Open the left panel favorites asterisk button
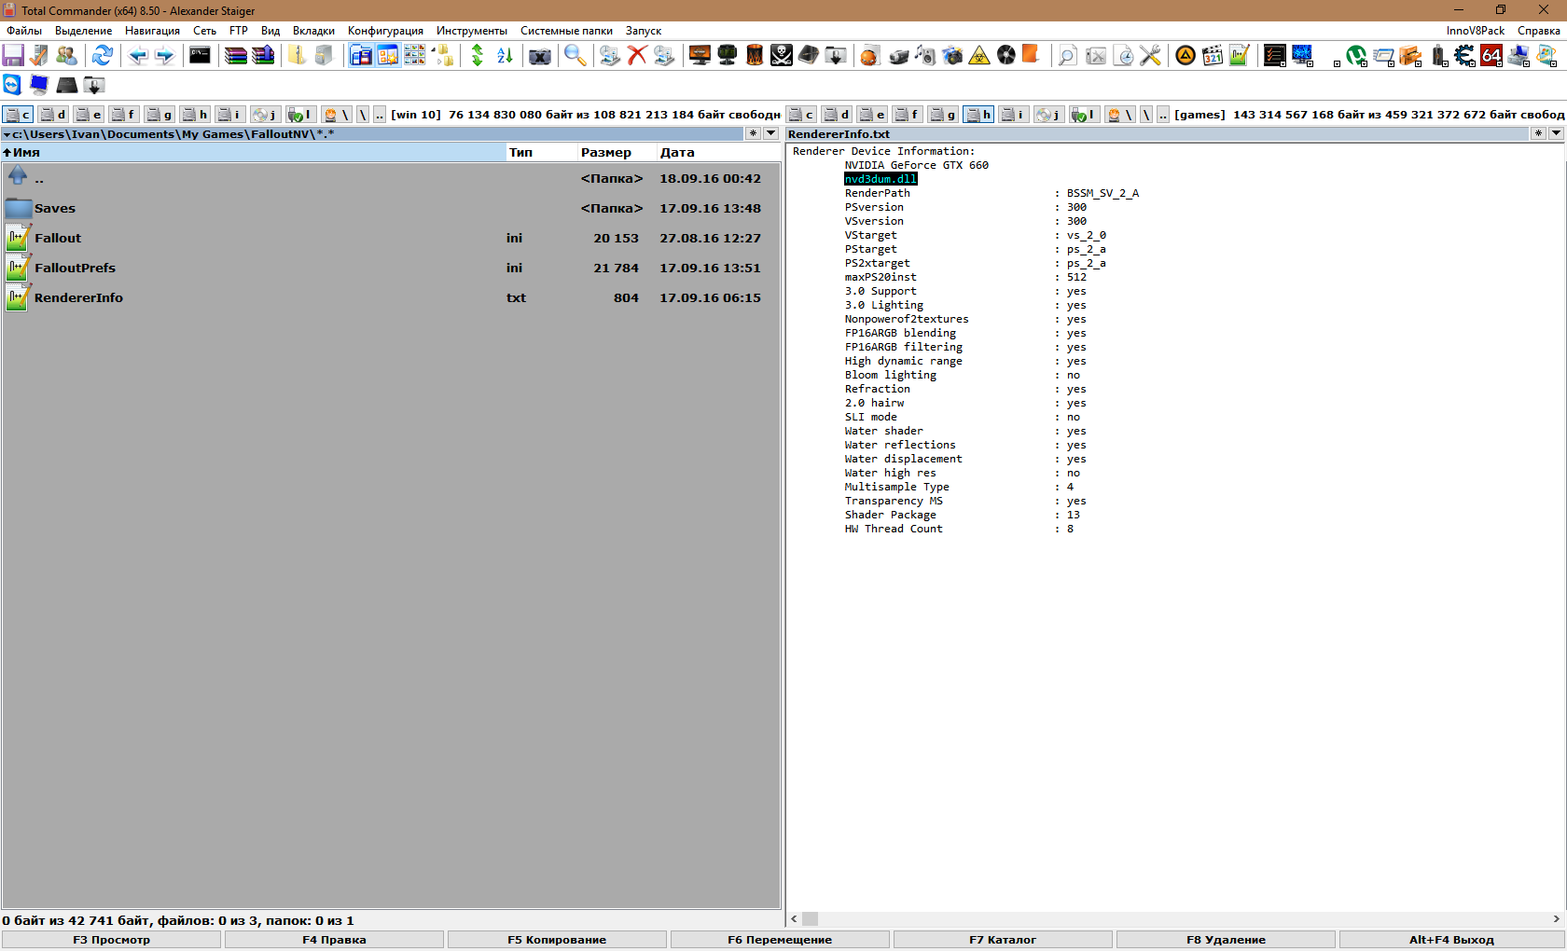 coord(754,133)
